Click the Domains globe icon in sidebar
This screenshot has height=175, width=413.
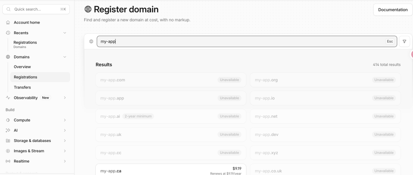tap(8, 57)
